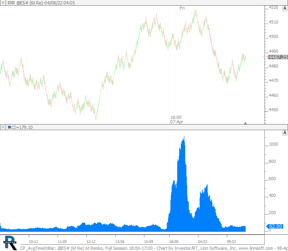Click the pink candle color box in title

(x=13, y=2)
